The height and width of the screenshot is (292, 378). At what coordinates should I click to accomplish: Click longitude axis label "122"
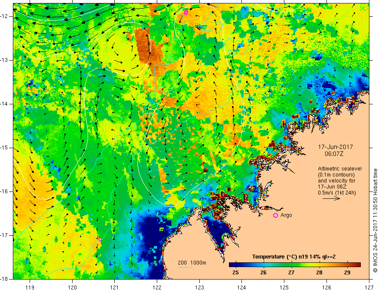coord(157,287)
